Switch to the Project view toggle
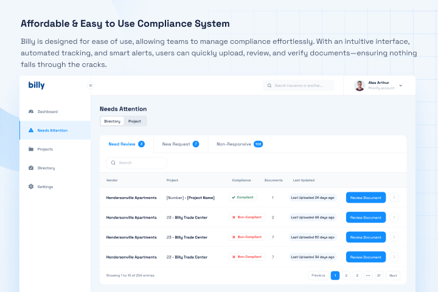This screenshot has width=438, height=292. (134, 121)
